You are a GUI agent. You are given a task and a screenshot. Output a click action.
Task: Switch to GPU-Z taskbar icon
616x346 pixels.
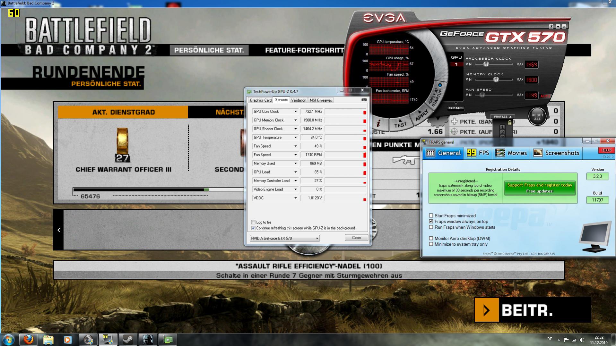[x=168, y=340]
